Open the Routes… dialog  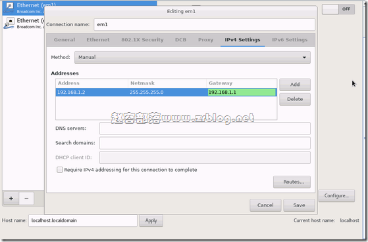coord(292,182)
